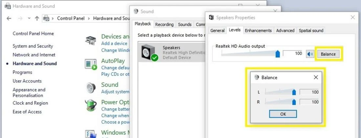The image size is (361, 138).
Task: Open the Sounds tab in Sound window
Action: (x=185, y=24)
